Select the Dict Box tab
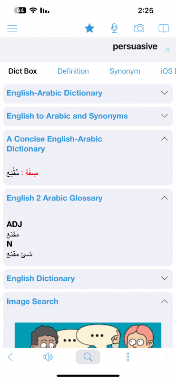176x380 pixels. [x=22, y=71]
